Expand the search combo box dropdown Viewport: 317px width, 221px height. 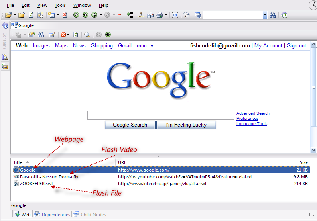pos(265,15)
